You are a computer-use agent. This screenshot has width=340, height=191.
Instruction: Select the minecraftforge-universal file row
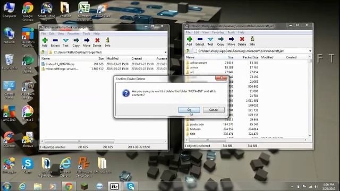(x=104, y=69)
